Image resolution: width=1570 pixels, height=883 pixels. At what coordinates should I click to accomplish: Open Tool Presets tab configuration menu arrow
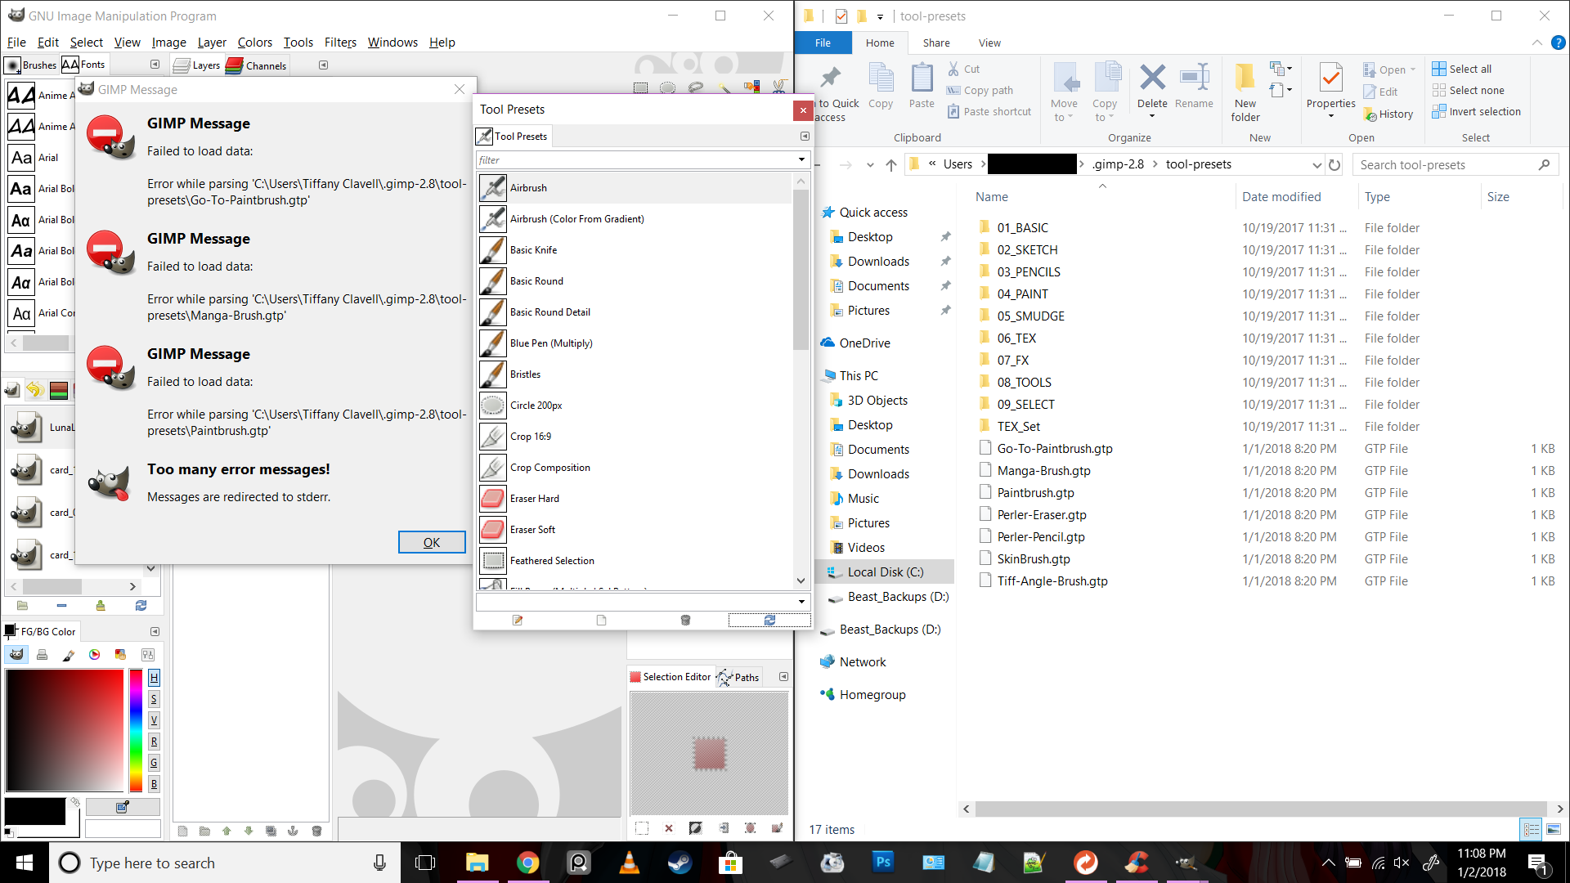point(805,137)
